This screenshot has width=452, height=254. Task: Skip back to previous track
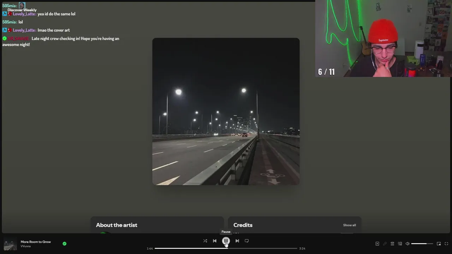[x=215, y=241]
